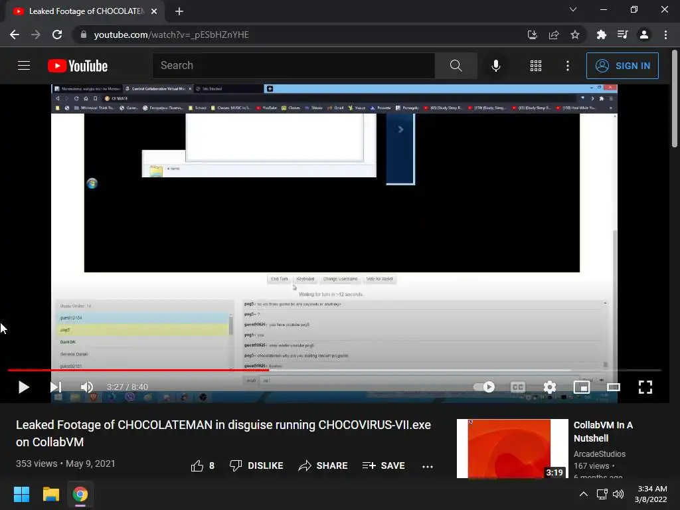Reload the page

57,35
